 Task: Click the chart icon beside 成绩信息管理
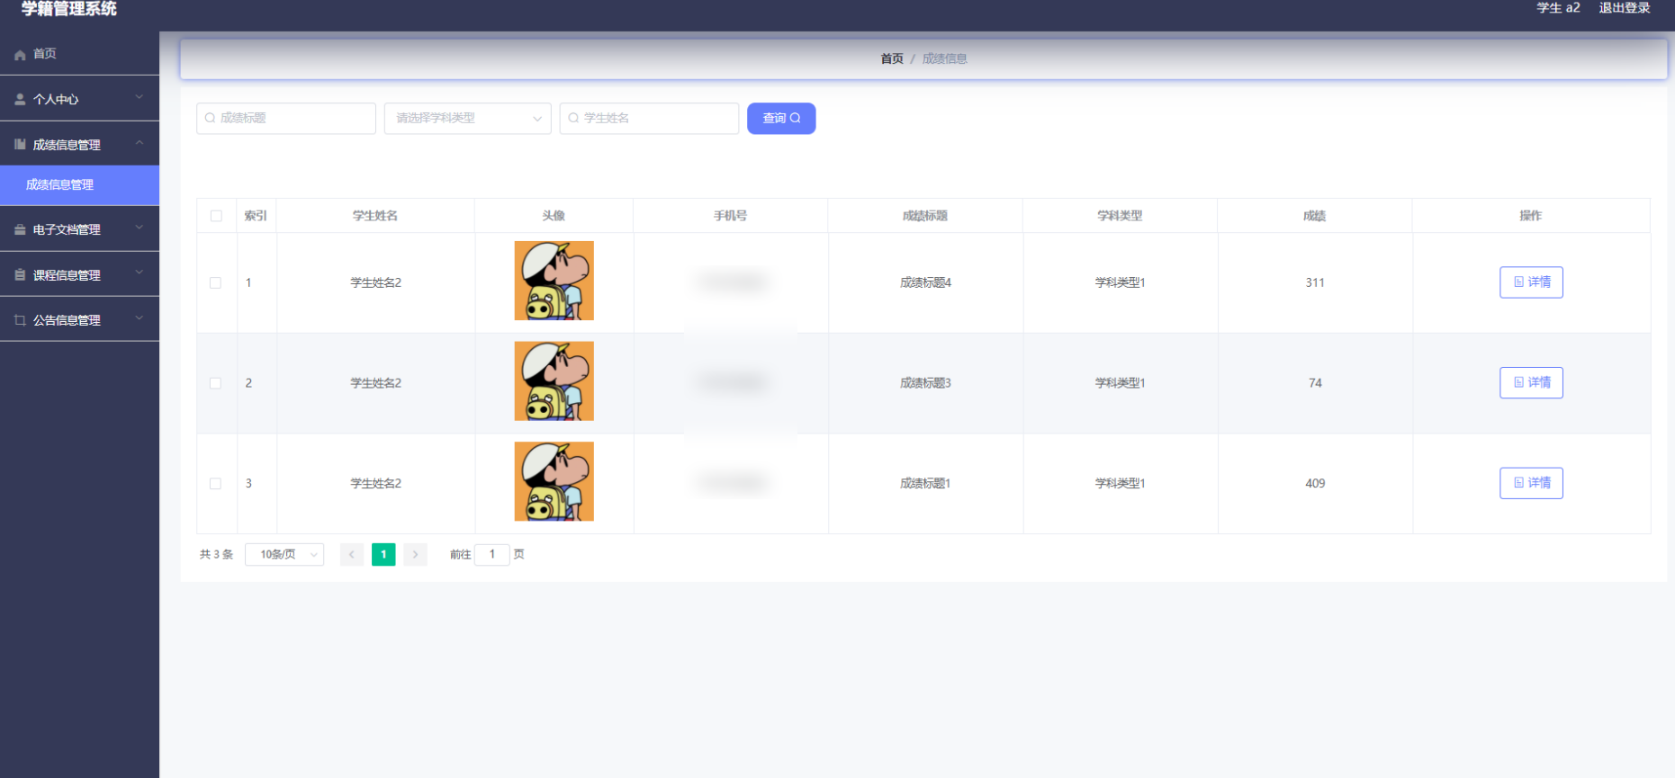20,145
